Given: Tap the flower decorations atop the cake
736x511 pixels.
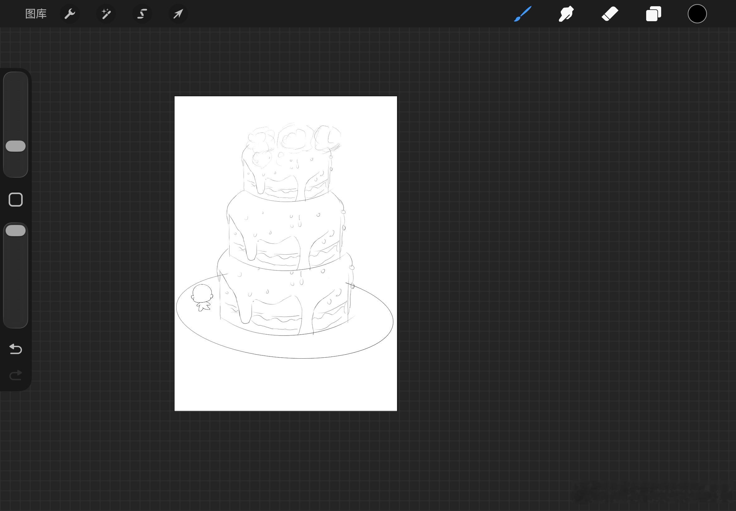Looking at the screenshot, I should pos(293,138).
